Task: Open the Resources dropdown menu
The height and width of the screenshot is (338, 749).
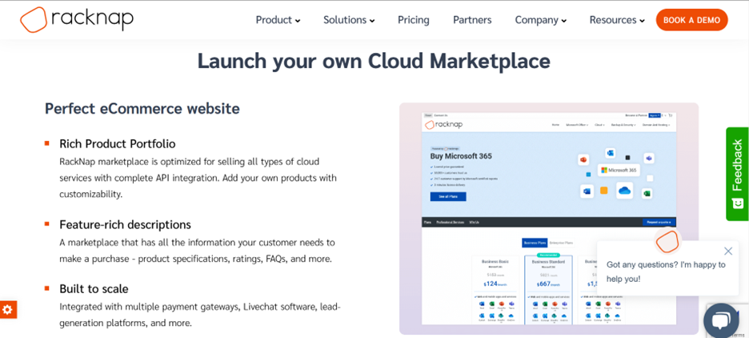Action: pyautogui.click(x=617, y=20)
